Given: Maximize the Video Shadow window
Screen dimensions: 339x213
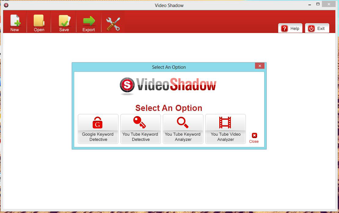Looking at the screenshot, I should [x=318, y=4].
